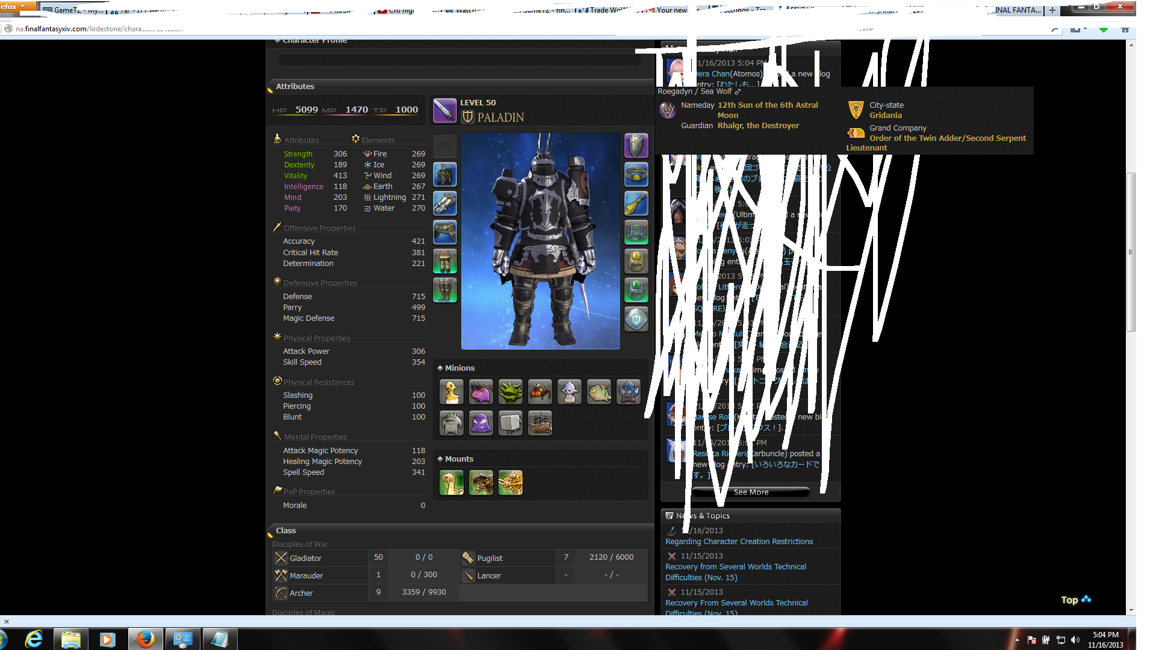Click the Skill Speed stat row

[x=354, y=362]
